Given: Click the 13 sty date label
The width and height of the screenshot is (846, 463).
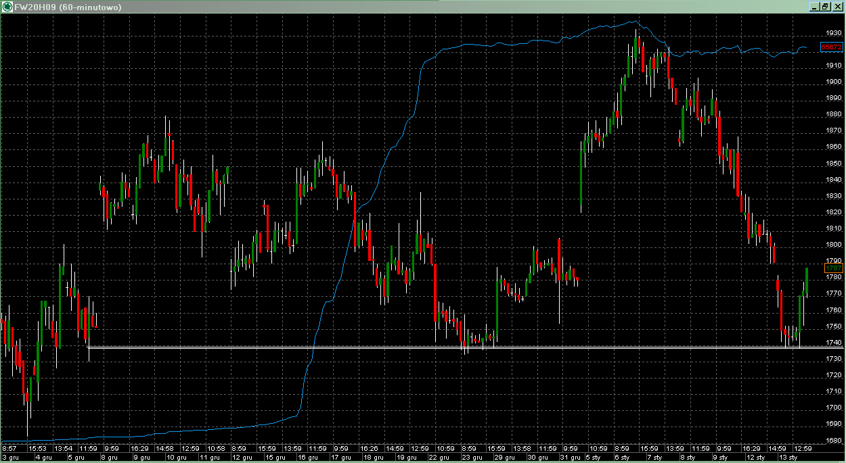Looking at the screenshot, I should (788, 458).
